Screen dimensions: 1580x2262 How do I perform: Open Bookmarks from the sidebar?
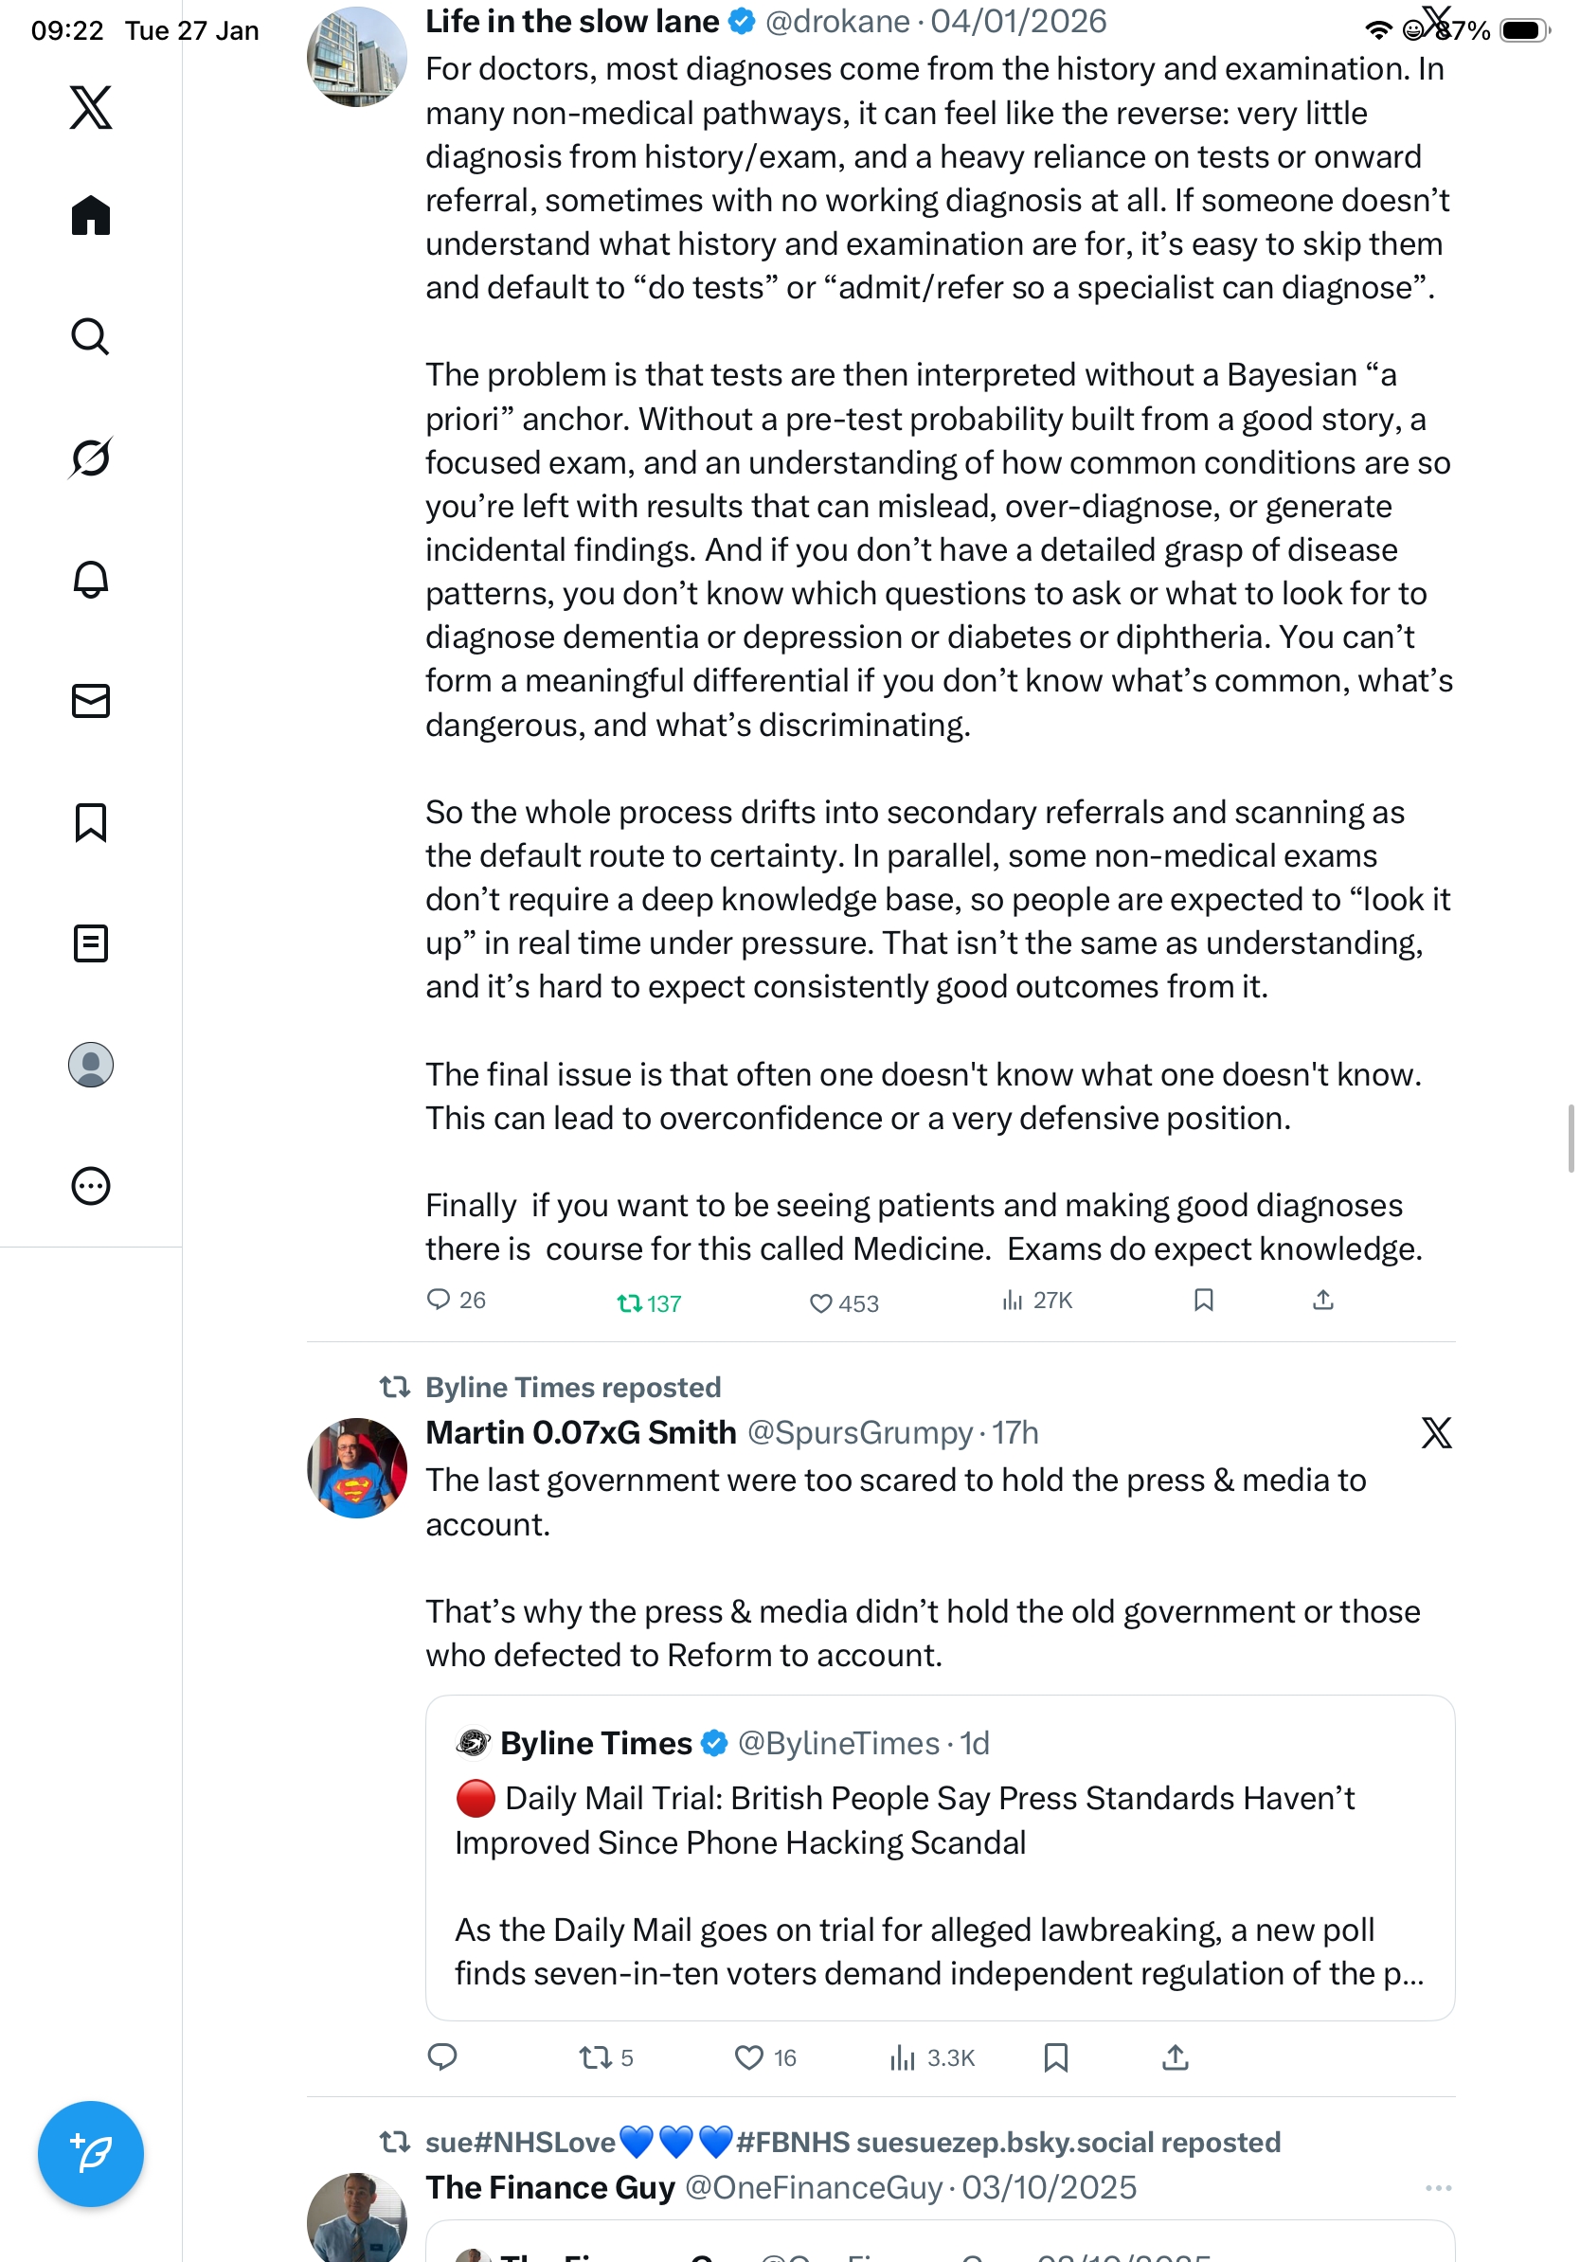tap(91, 821)
